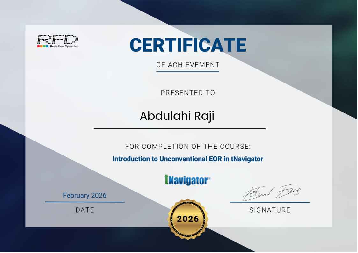Screen dimensions: 358x253
Task: Click the RFD dotted logo
Action: click(57, 39)
